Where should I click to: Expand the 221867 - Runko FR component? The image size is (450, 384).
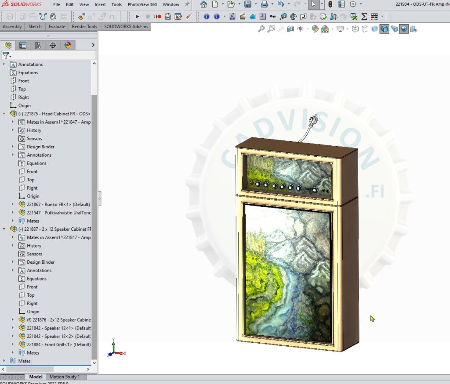(x=13, y=205)
